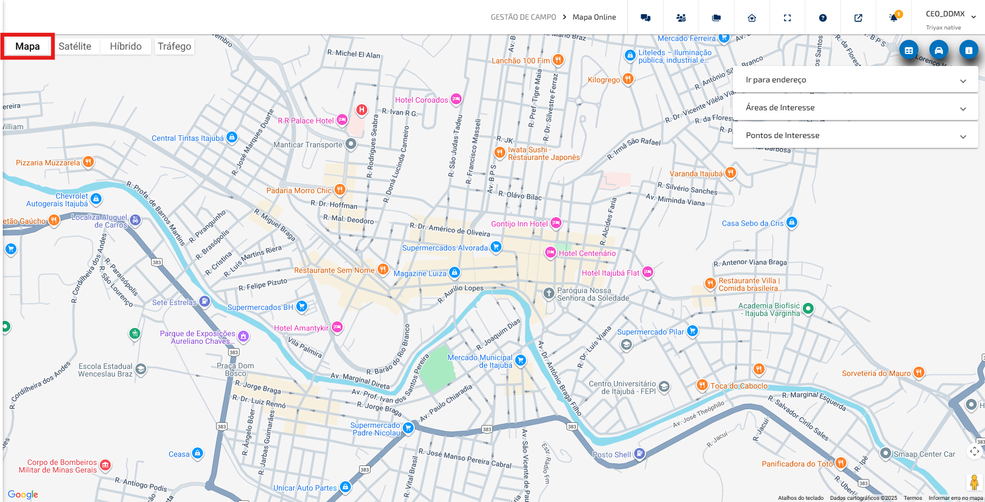Click the Restaurante Sem Nome label
This screenshot has width=985, height=502.
(x=335, y=270)
